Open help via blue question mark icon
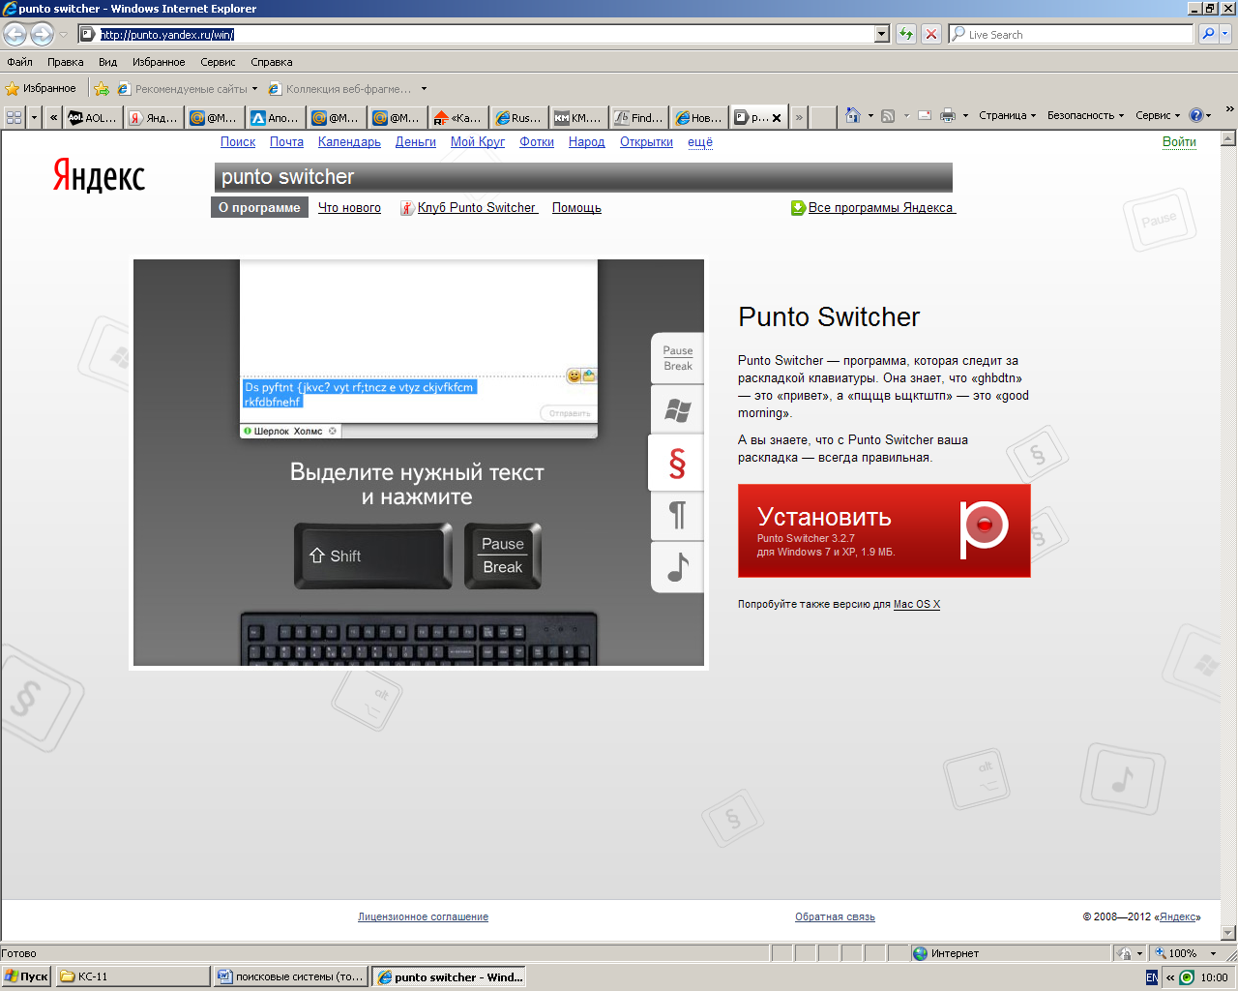 coord(1196,115)
